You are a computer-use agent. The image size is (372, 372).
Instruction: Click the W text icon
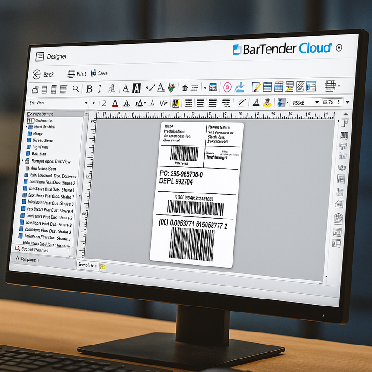[x=164, y=103]
